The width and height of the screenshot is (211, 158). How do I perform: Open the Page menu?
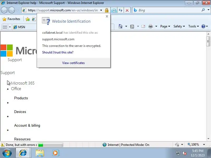[x=165, y=26]
